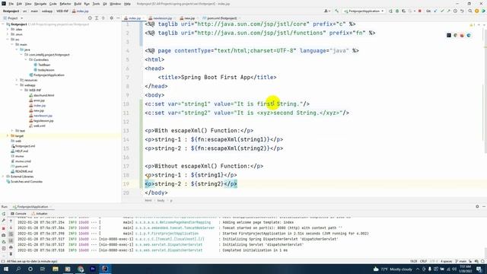Click the expand all icon in Project panel
The image size is (487, 274).
97,18
